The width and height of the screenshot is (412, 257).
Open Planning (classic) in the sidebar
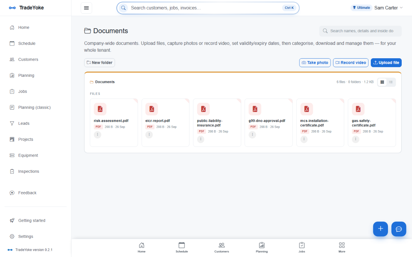[36, 107]
